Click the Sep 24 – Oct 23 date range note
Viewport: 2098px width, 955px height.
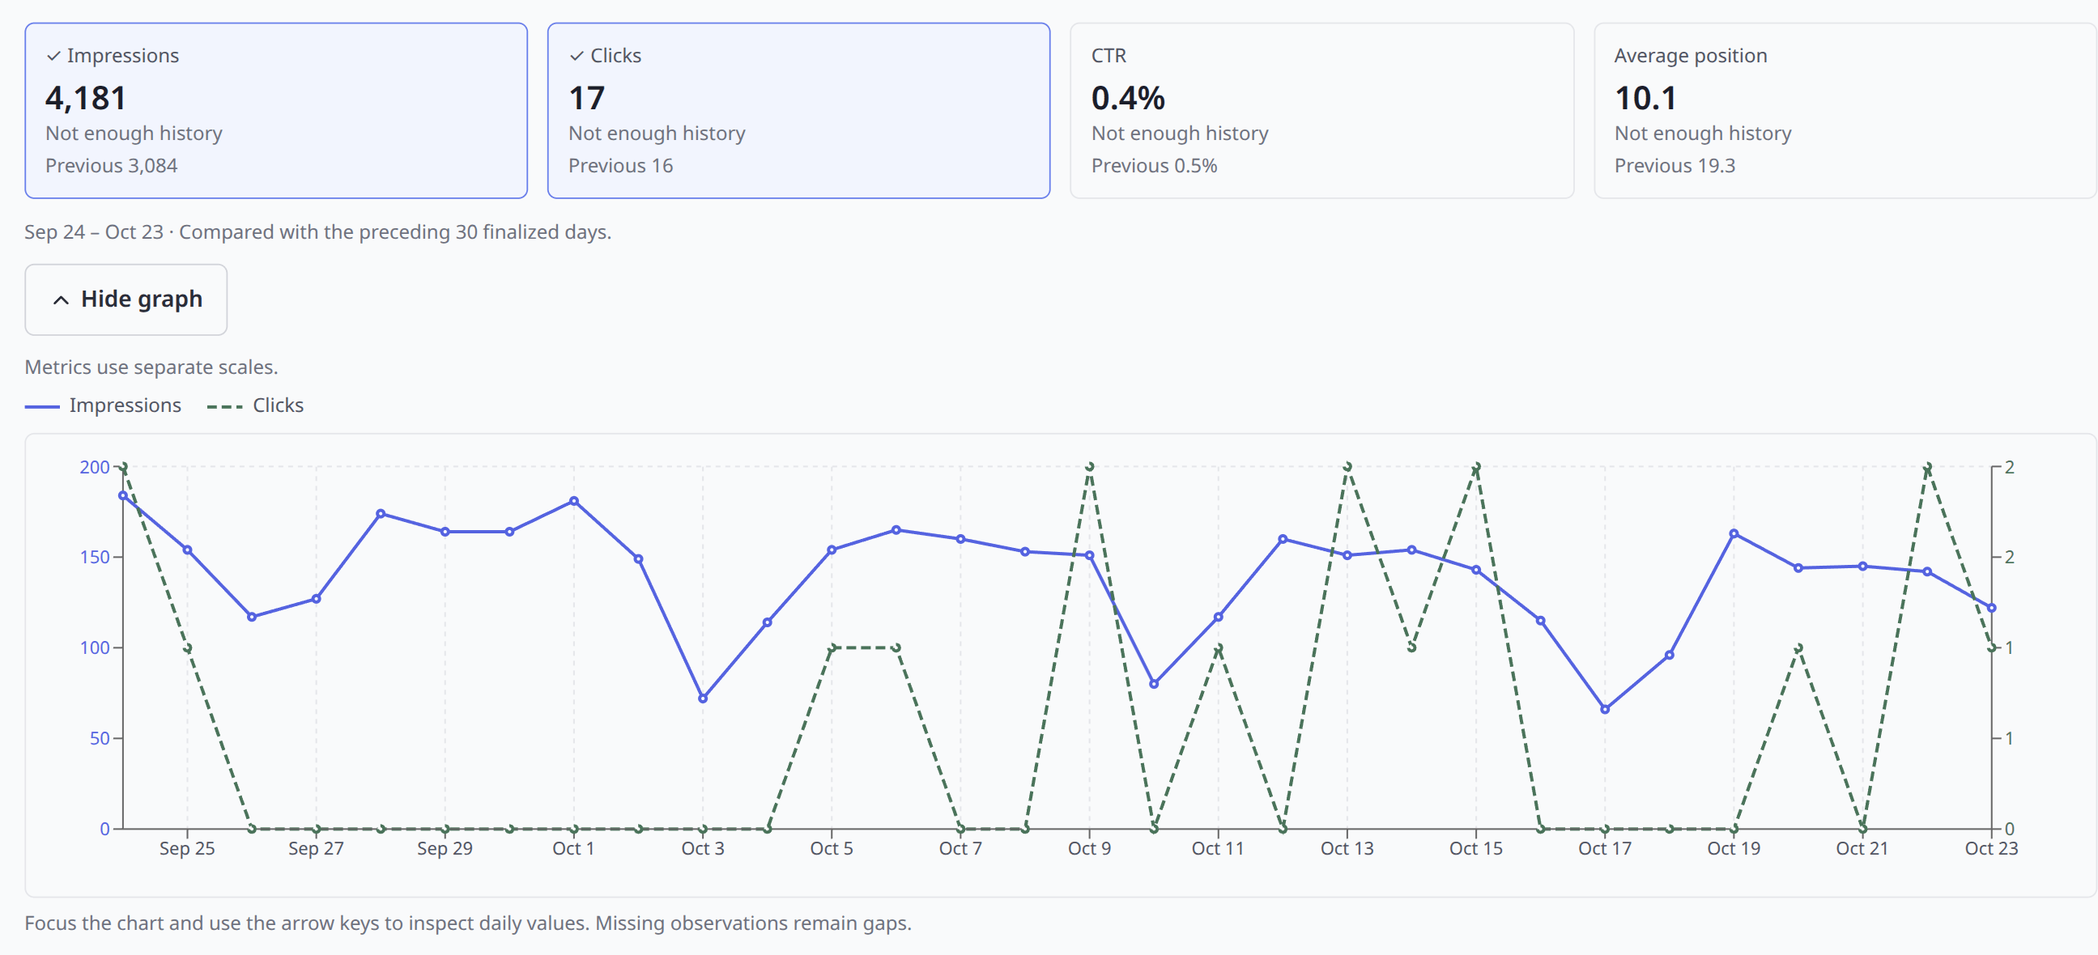pyautogui.click(x=317, y=232)
